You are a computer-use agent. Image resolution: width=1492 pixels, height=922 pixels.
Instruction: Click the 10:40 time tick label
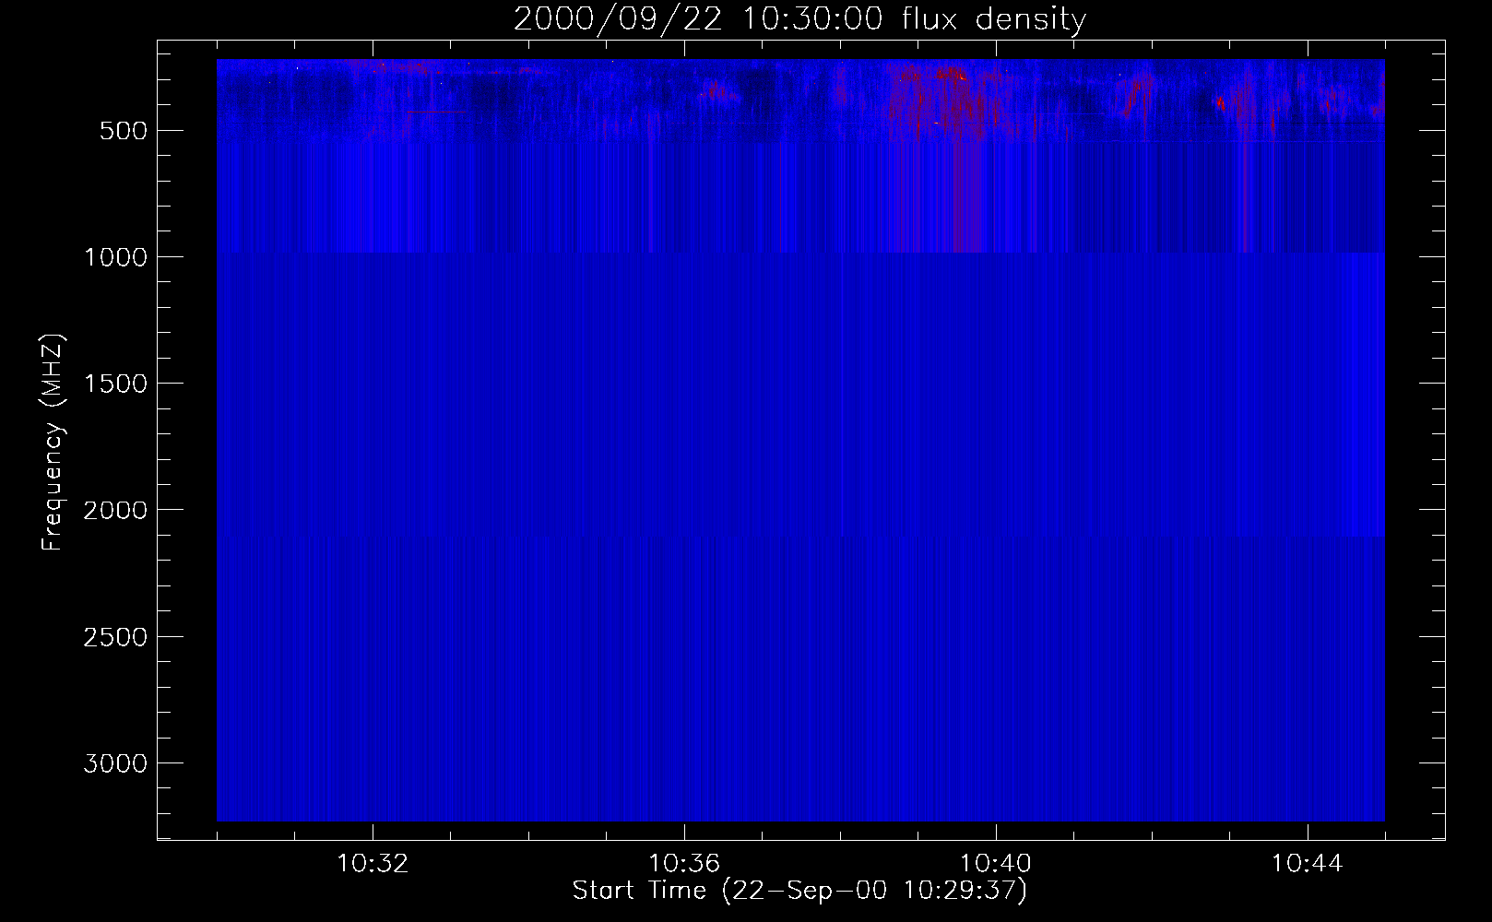pyautogui.click(x=996, y=864)
